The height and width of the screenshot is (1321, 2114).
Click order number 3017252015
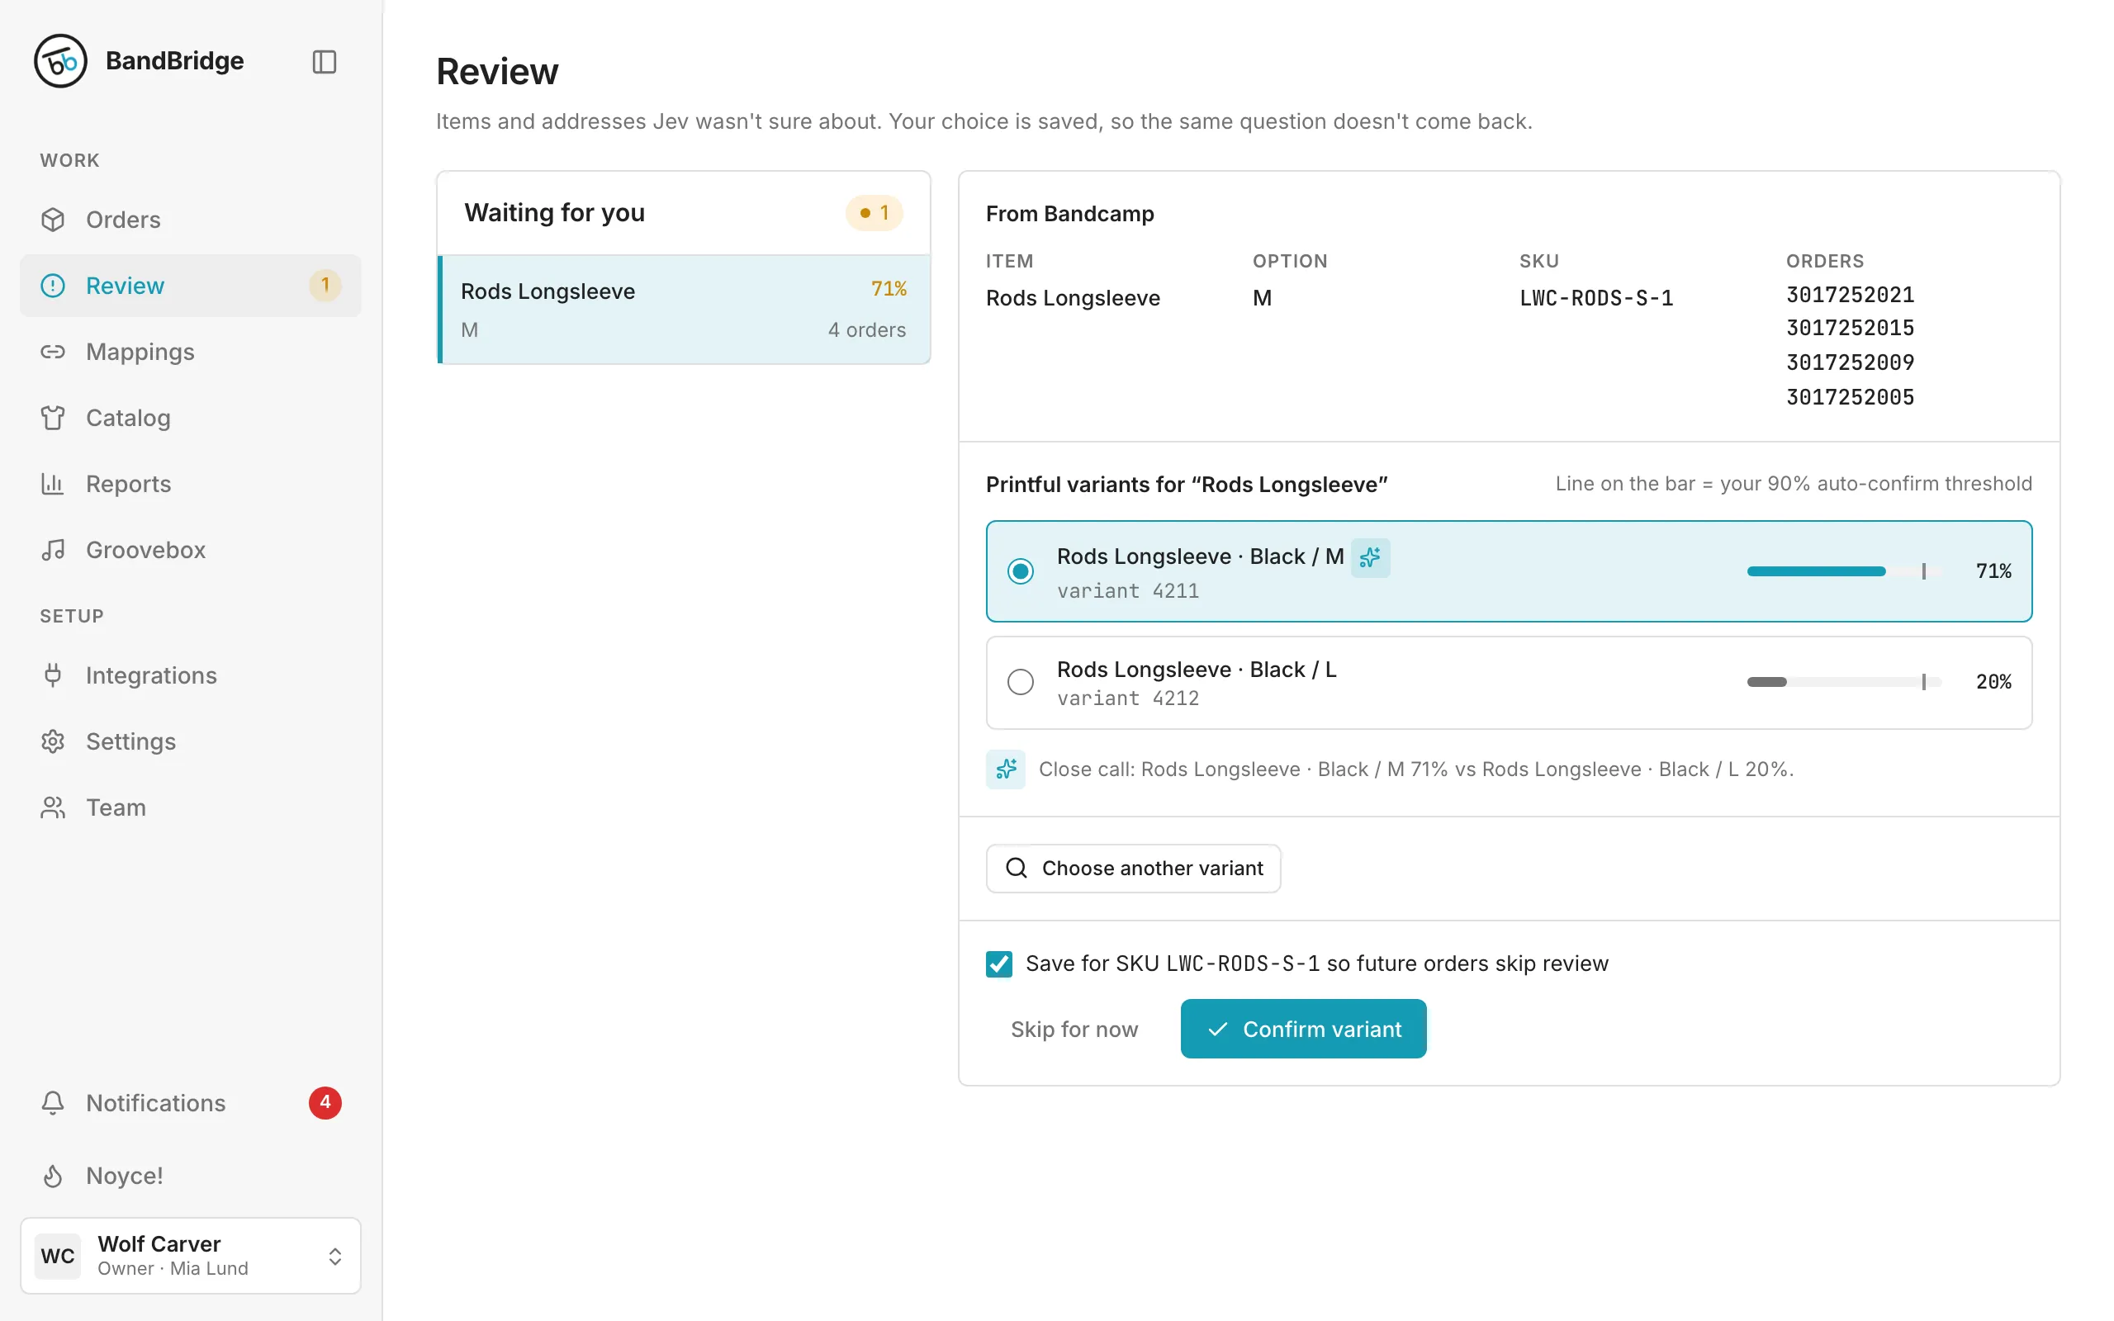click(1849, 328)
